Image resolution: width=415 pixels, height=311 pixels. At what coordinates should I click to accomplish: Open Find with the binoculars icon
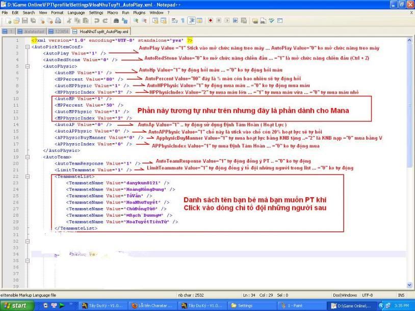(116, 20)
